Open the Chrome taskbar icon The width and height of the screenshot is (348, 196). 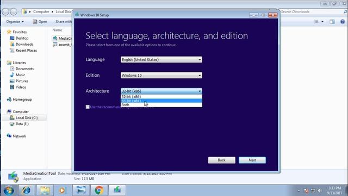tap(99, 190)
